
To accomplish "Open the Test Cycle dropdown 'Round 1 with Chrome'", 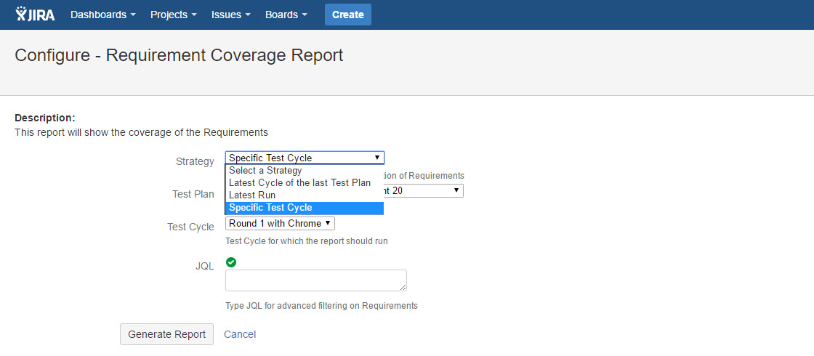I will [281, 223].
